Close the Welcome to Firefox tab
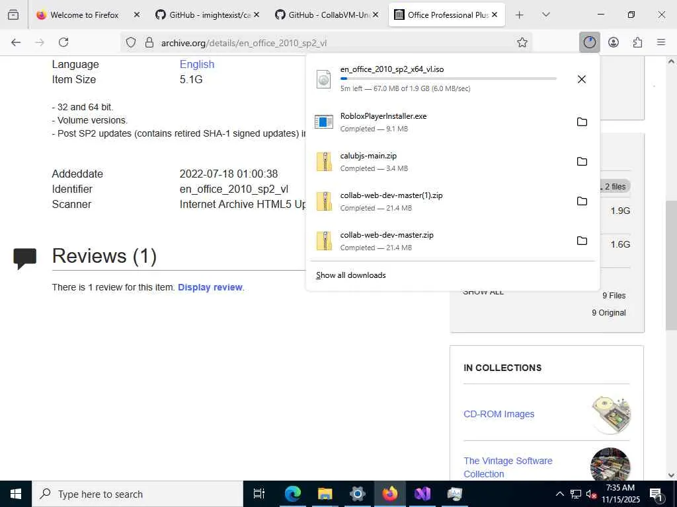This screenshot has height=507, width=677. [x=136, y=15]
